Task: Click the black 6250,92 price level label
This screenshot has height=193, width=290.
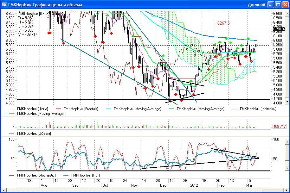Action: [279, 29]
